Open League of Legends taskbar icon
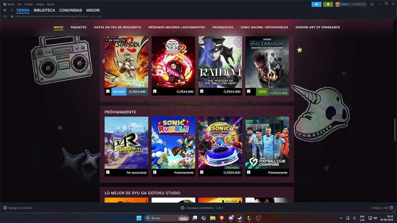The image size is (397, 223). tap(249, 218)
